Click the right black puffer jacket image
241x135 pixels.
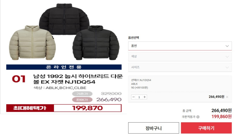pos(96,43)
